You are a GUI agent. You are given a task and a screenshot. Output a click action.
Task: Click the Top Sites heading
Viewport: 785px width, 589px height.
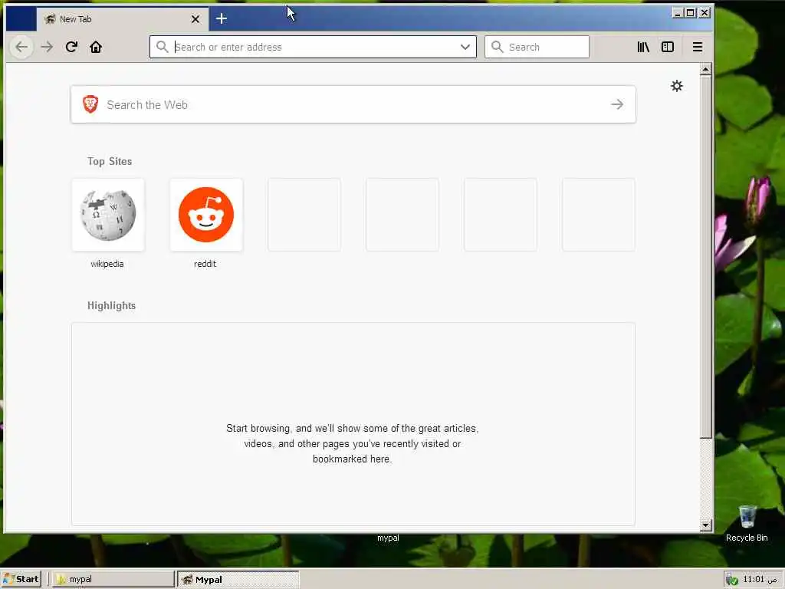[x=110, y=161]
